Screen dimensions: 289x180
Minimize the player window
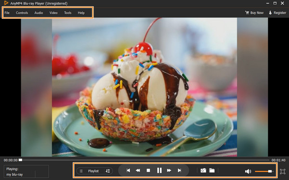click(268, 3)
